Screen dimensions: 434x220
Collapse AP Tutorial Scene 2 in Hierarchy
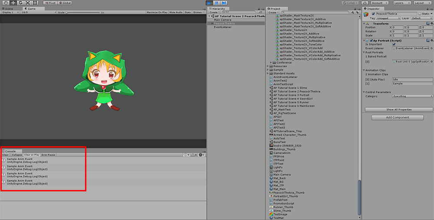tap(210, 16)
